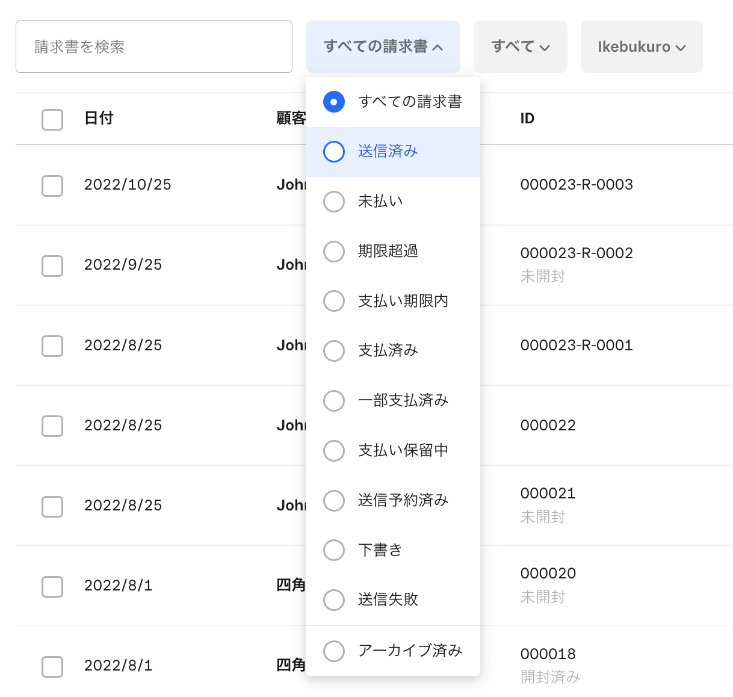Choose 支払い保留中 from the dropdown list
This screenshot has height=697, width=733.
click(403, 451)
